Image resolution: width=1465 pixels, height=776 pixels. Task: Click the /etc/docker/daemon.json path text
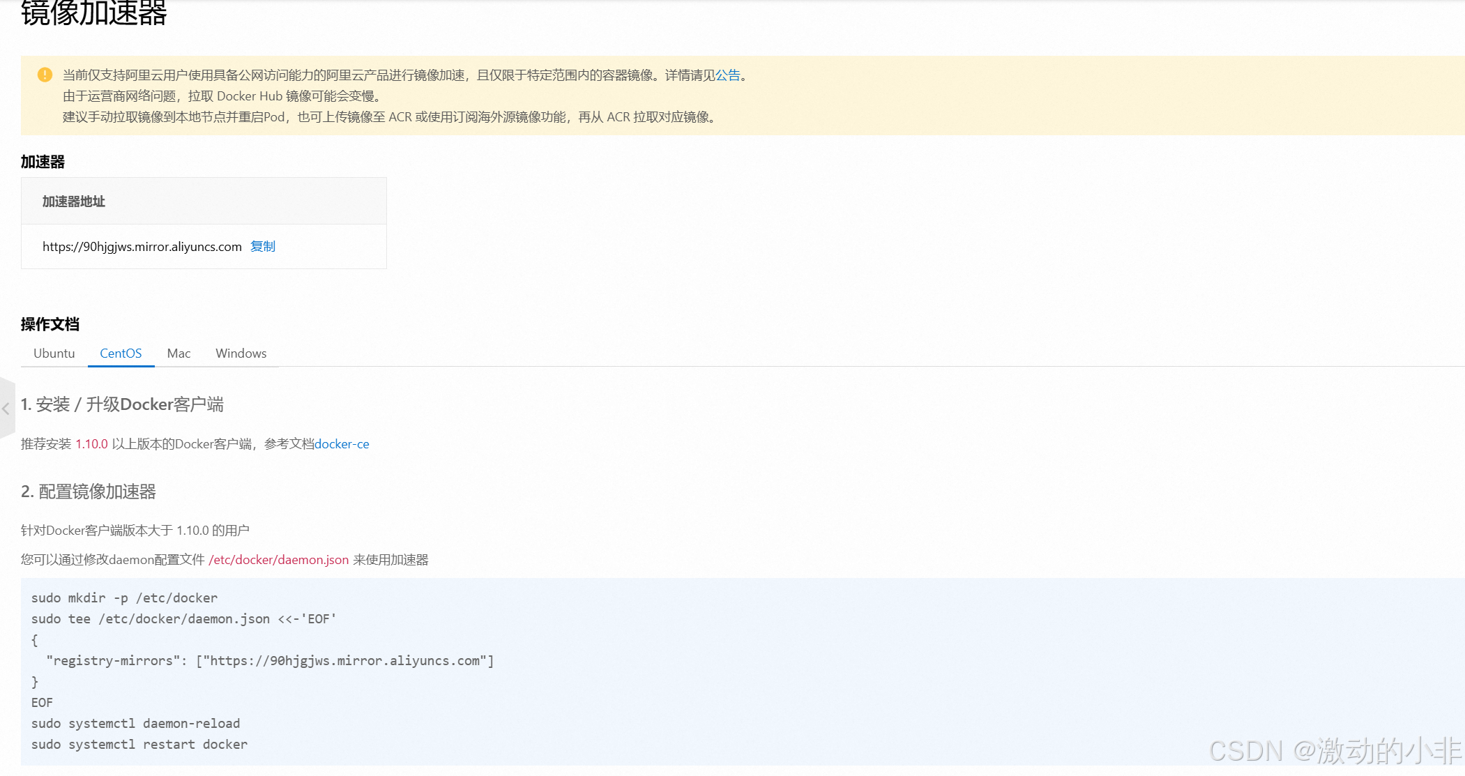pos(278,560)
